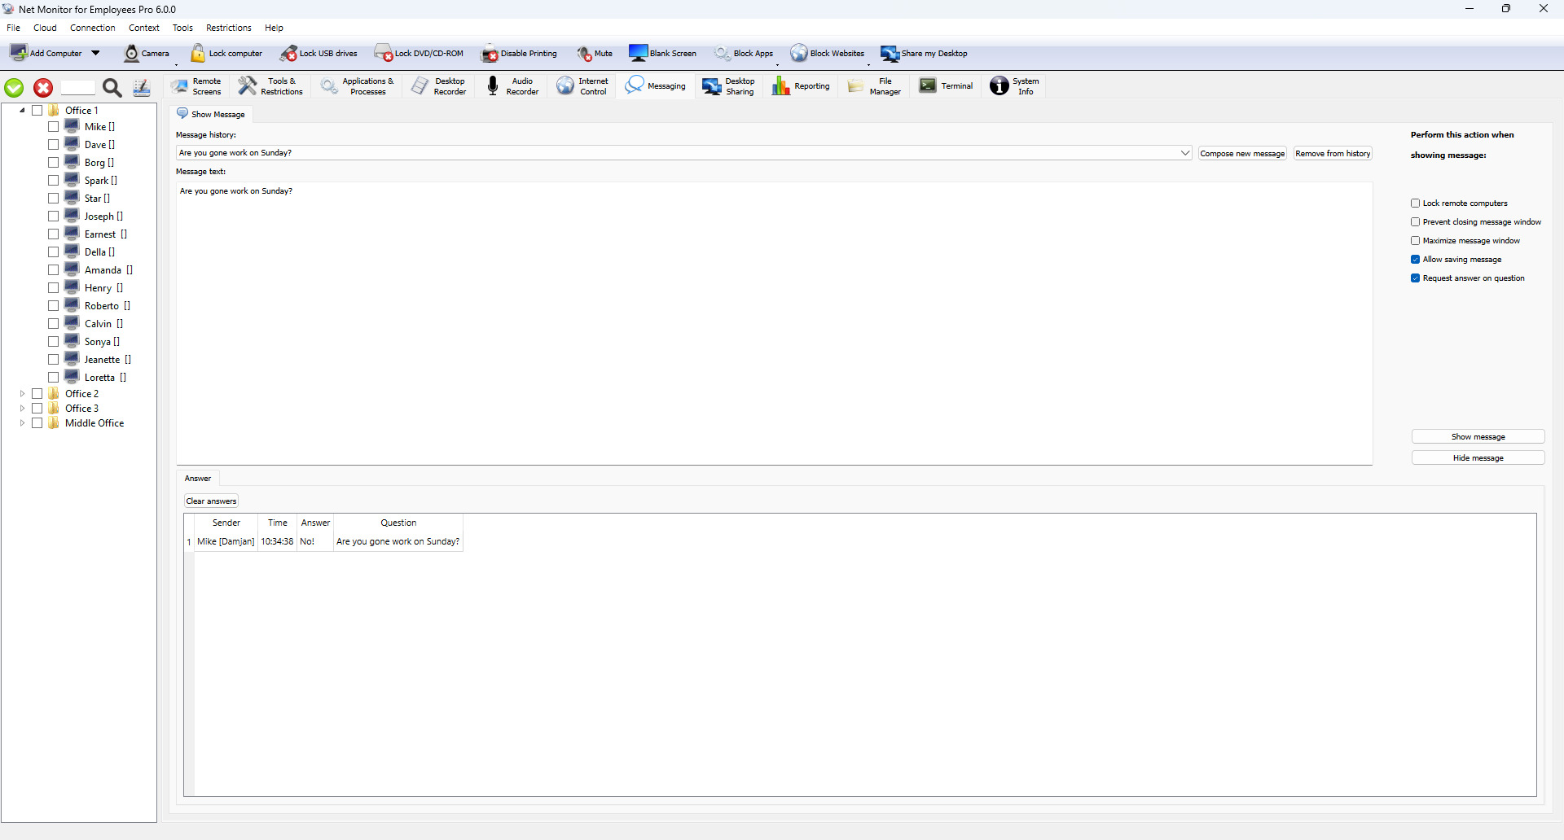Click inside the Message text area
This screenshot has width=1564, height=840.
point(774,326)
